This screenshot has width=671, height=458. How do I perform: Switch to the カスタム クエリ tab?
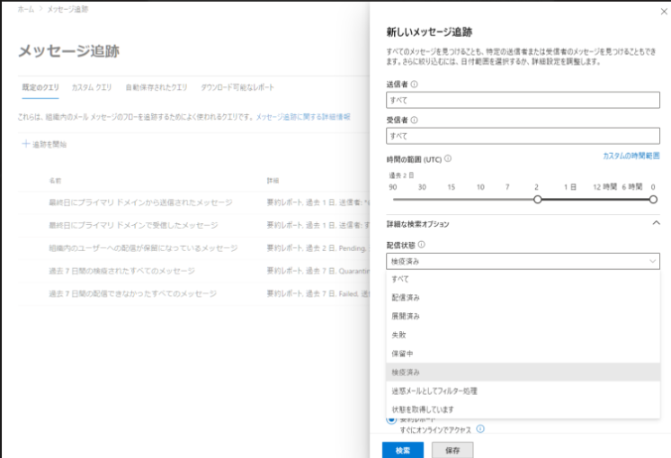92,87
